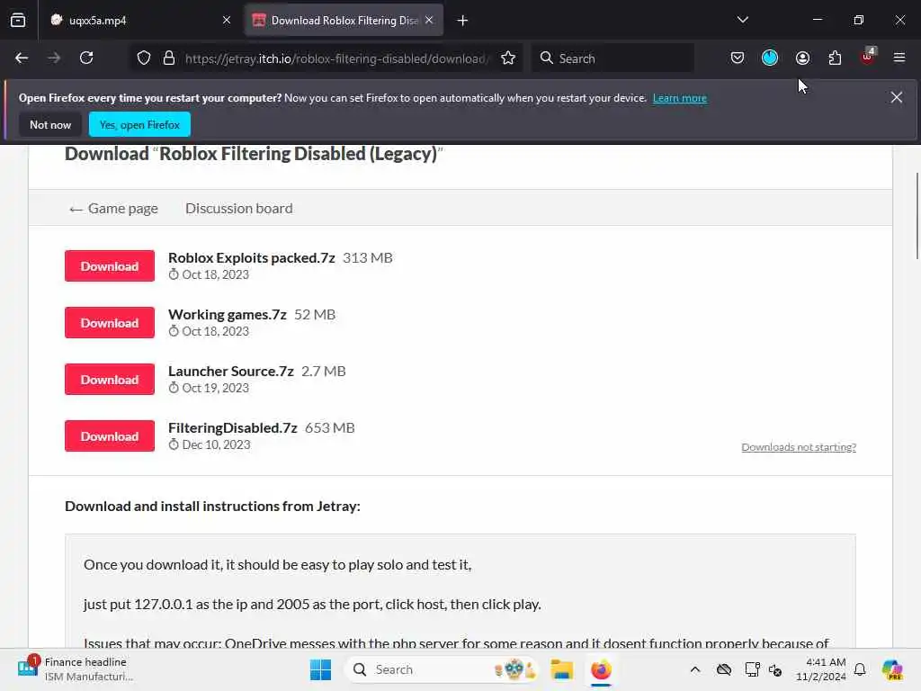Viewport: 921px width, 691px height.
Task: Open the muted volume tray icon
Action: click(x=774, y=669)
